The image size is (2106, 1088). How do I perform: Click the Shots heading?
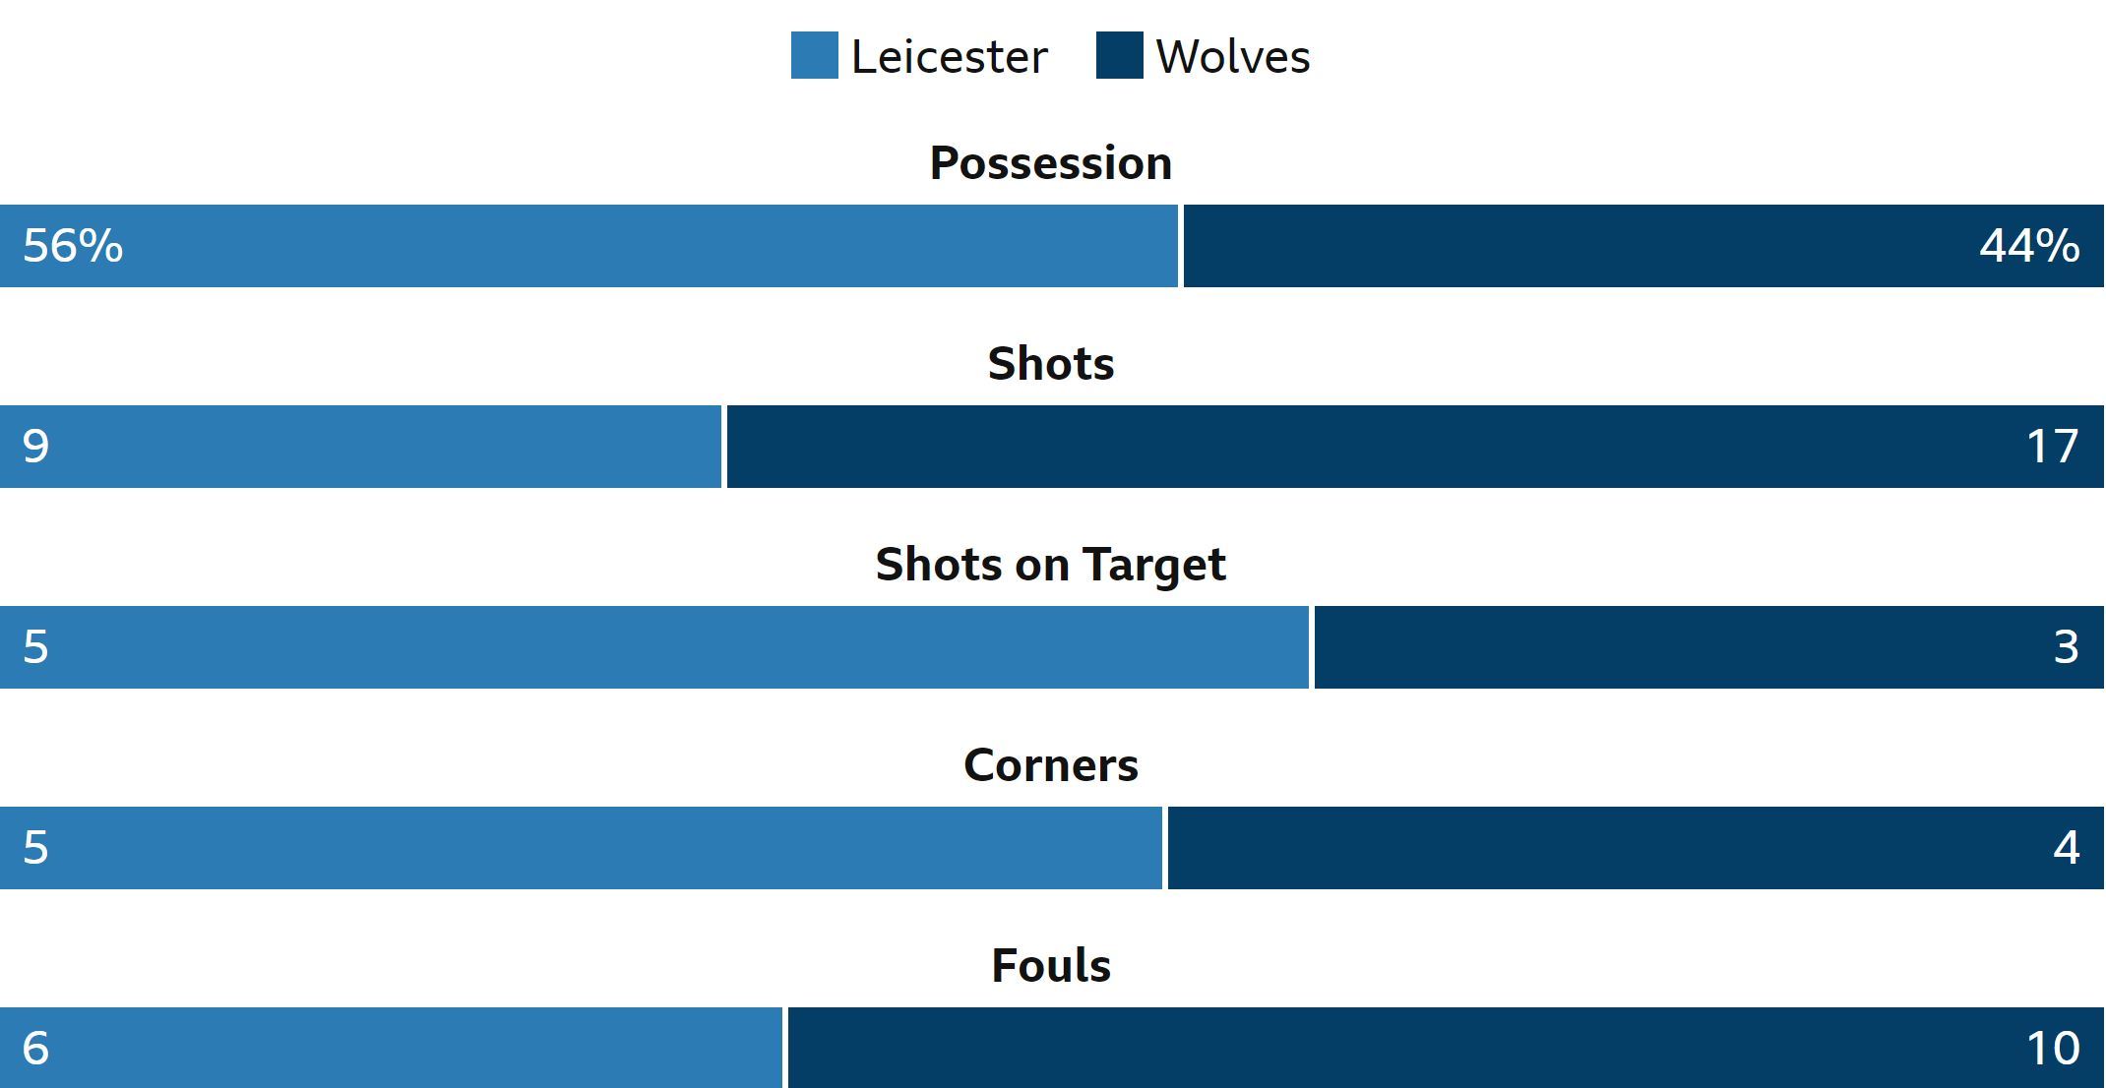click(x=1051, y=364)
